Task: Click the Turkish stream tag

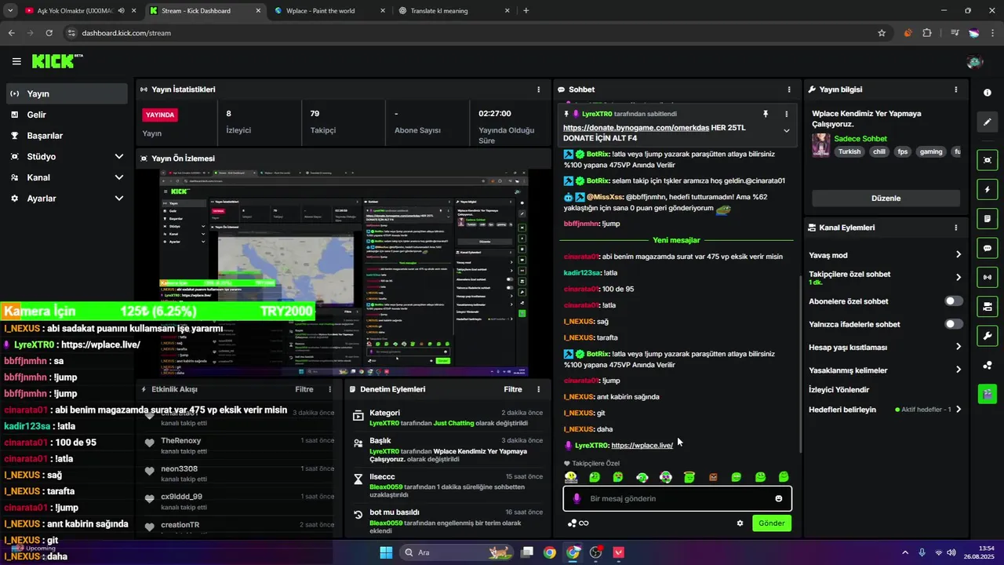Action: tap(849, 152)
